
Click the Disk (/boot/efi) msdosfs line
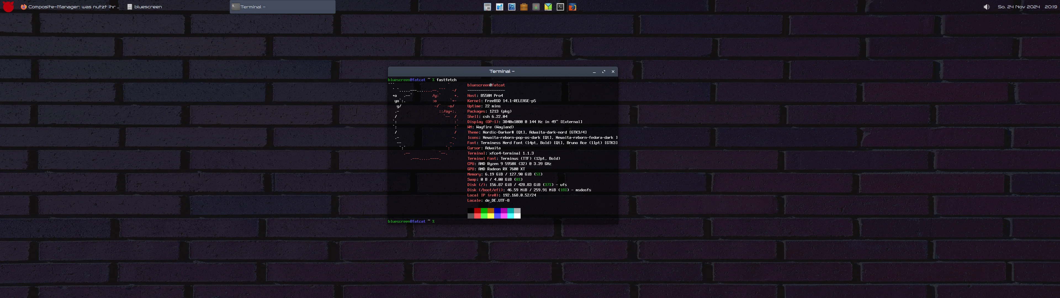click(x=529, y=190)
